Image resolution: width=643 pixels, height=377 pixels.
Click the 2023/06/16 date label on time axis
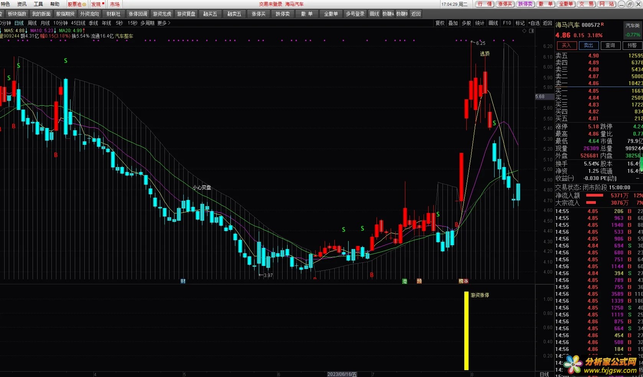click(x=342, y=374)
